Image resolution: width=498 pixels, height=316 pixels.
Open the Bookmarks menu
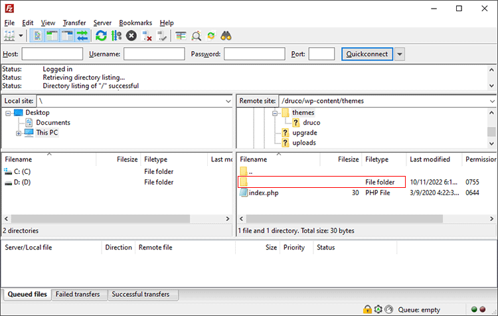(x=135, y=23)
